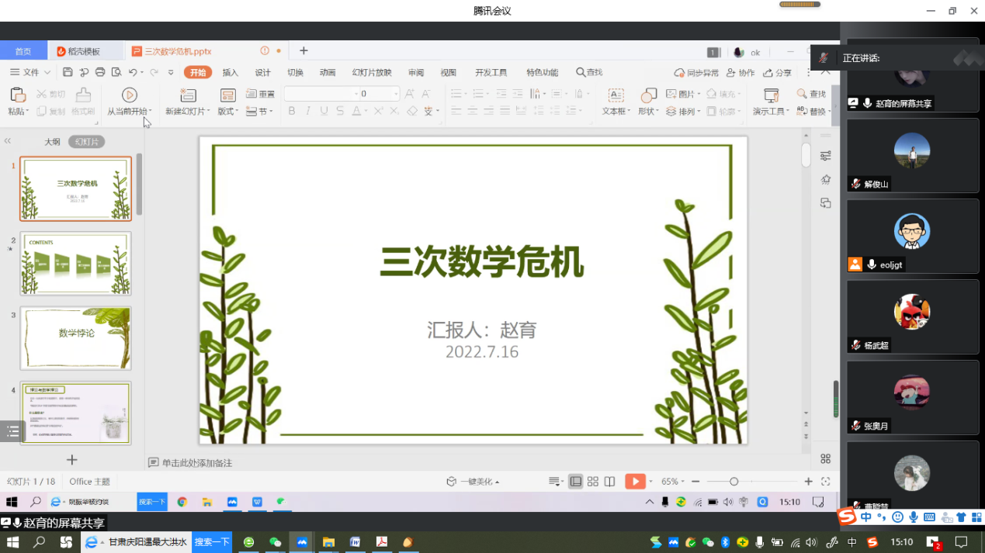Insert a text box (文本框) icon
This screenshot has height=553, width=985.
pyautogui.click(x=616, y=95)
